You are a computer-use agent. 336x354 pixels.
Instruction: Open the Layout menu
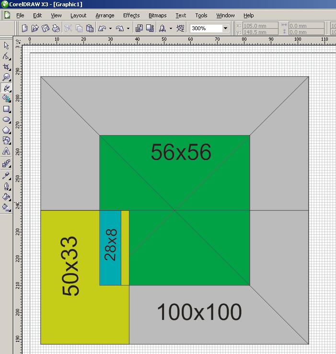[x=79, y=15]
